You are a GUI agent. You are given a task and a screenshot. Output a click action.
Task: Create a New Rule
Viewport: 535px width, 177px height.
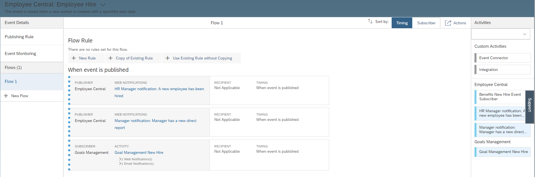[87, 58]
